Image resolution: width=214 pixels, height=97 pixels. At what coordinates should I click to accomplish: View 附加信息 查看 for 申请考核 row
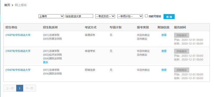[x=164, y=51]
